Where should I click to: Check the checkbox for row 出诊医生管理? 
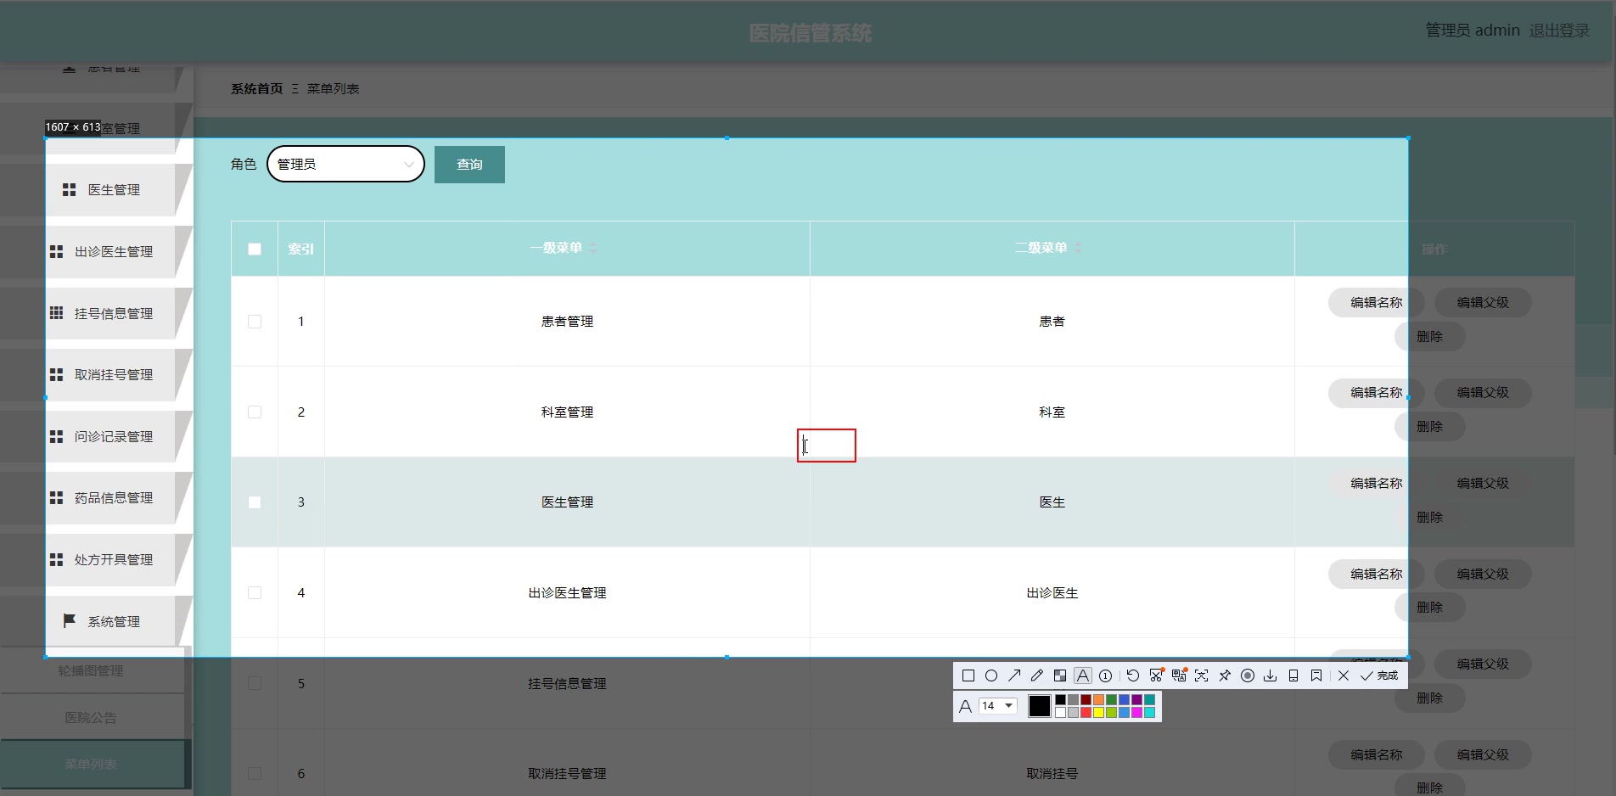click(x=254, y=593)
